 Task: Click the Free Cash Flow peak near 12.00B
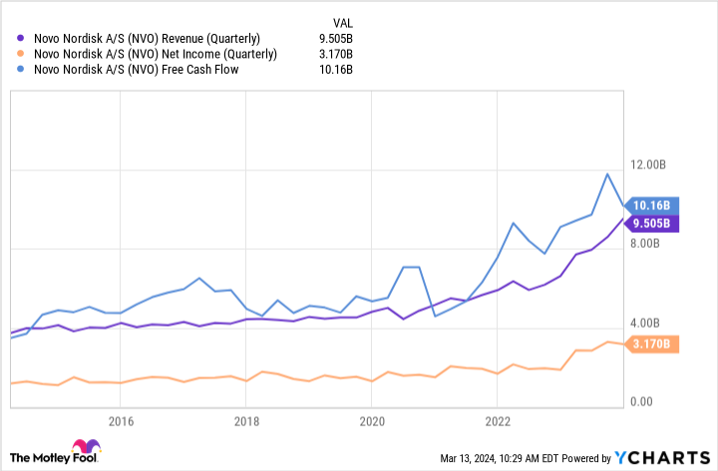607,174
